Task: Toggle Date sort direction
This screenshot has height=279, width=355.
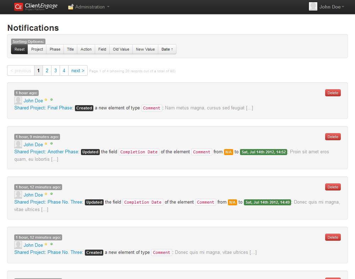Action: click(167, 49)
